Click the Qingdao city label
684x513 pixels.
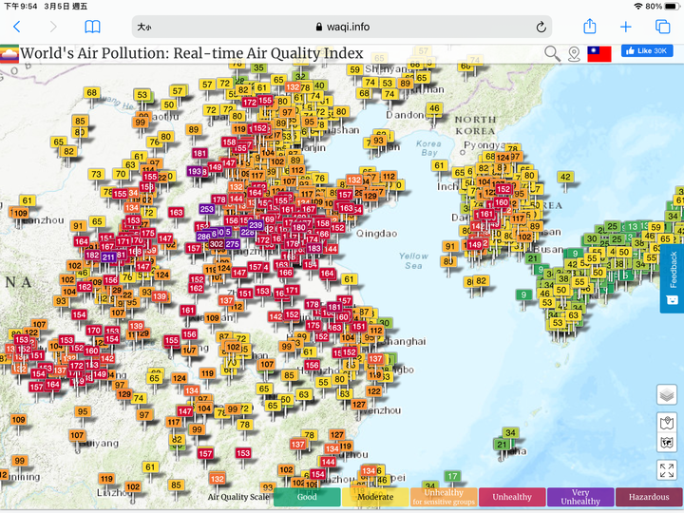point(377,234)
